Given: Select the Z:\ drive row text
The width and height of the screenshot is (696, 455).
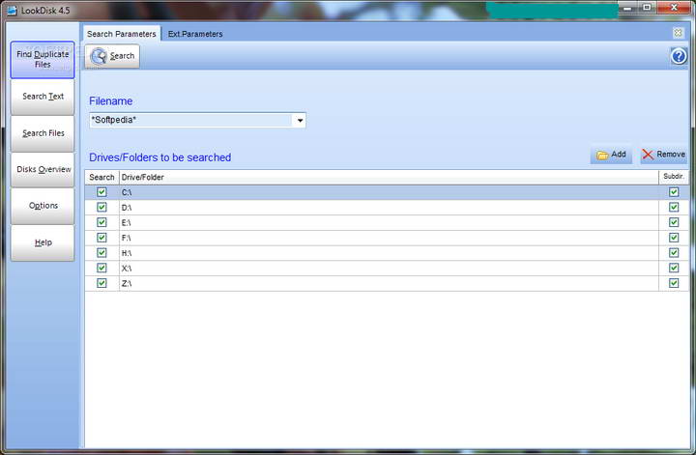Looking at the screenshot, I should point(127,283).
